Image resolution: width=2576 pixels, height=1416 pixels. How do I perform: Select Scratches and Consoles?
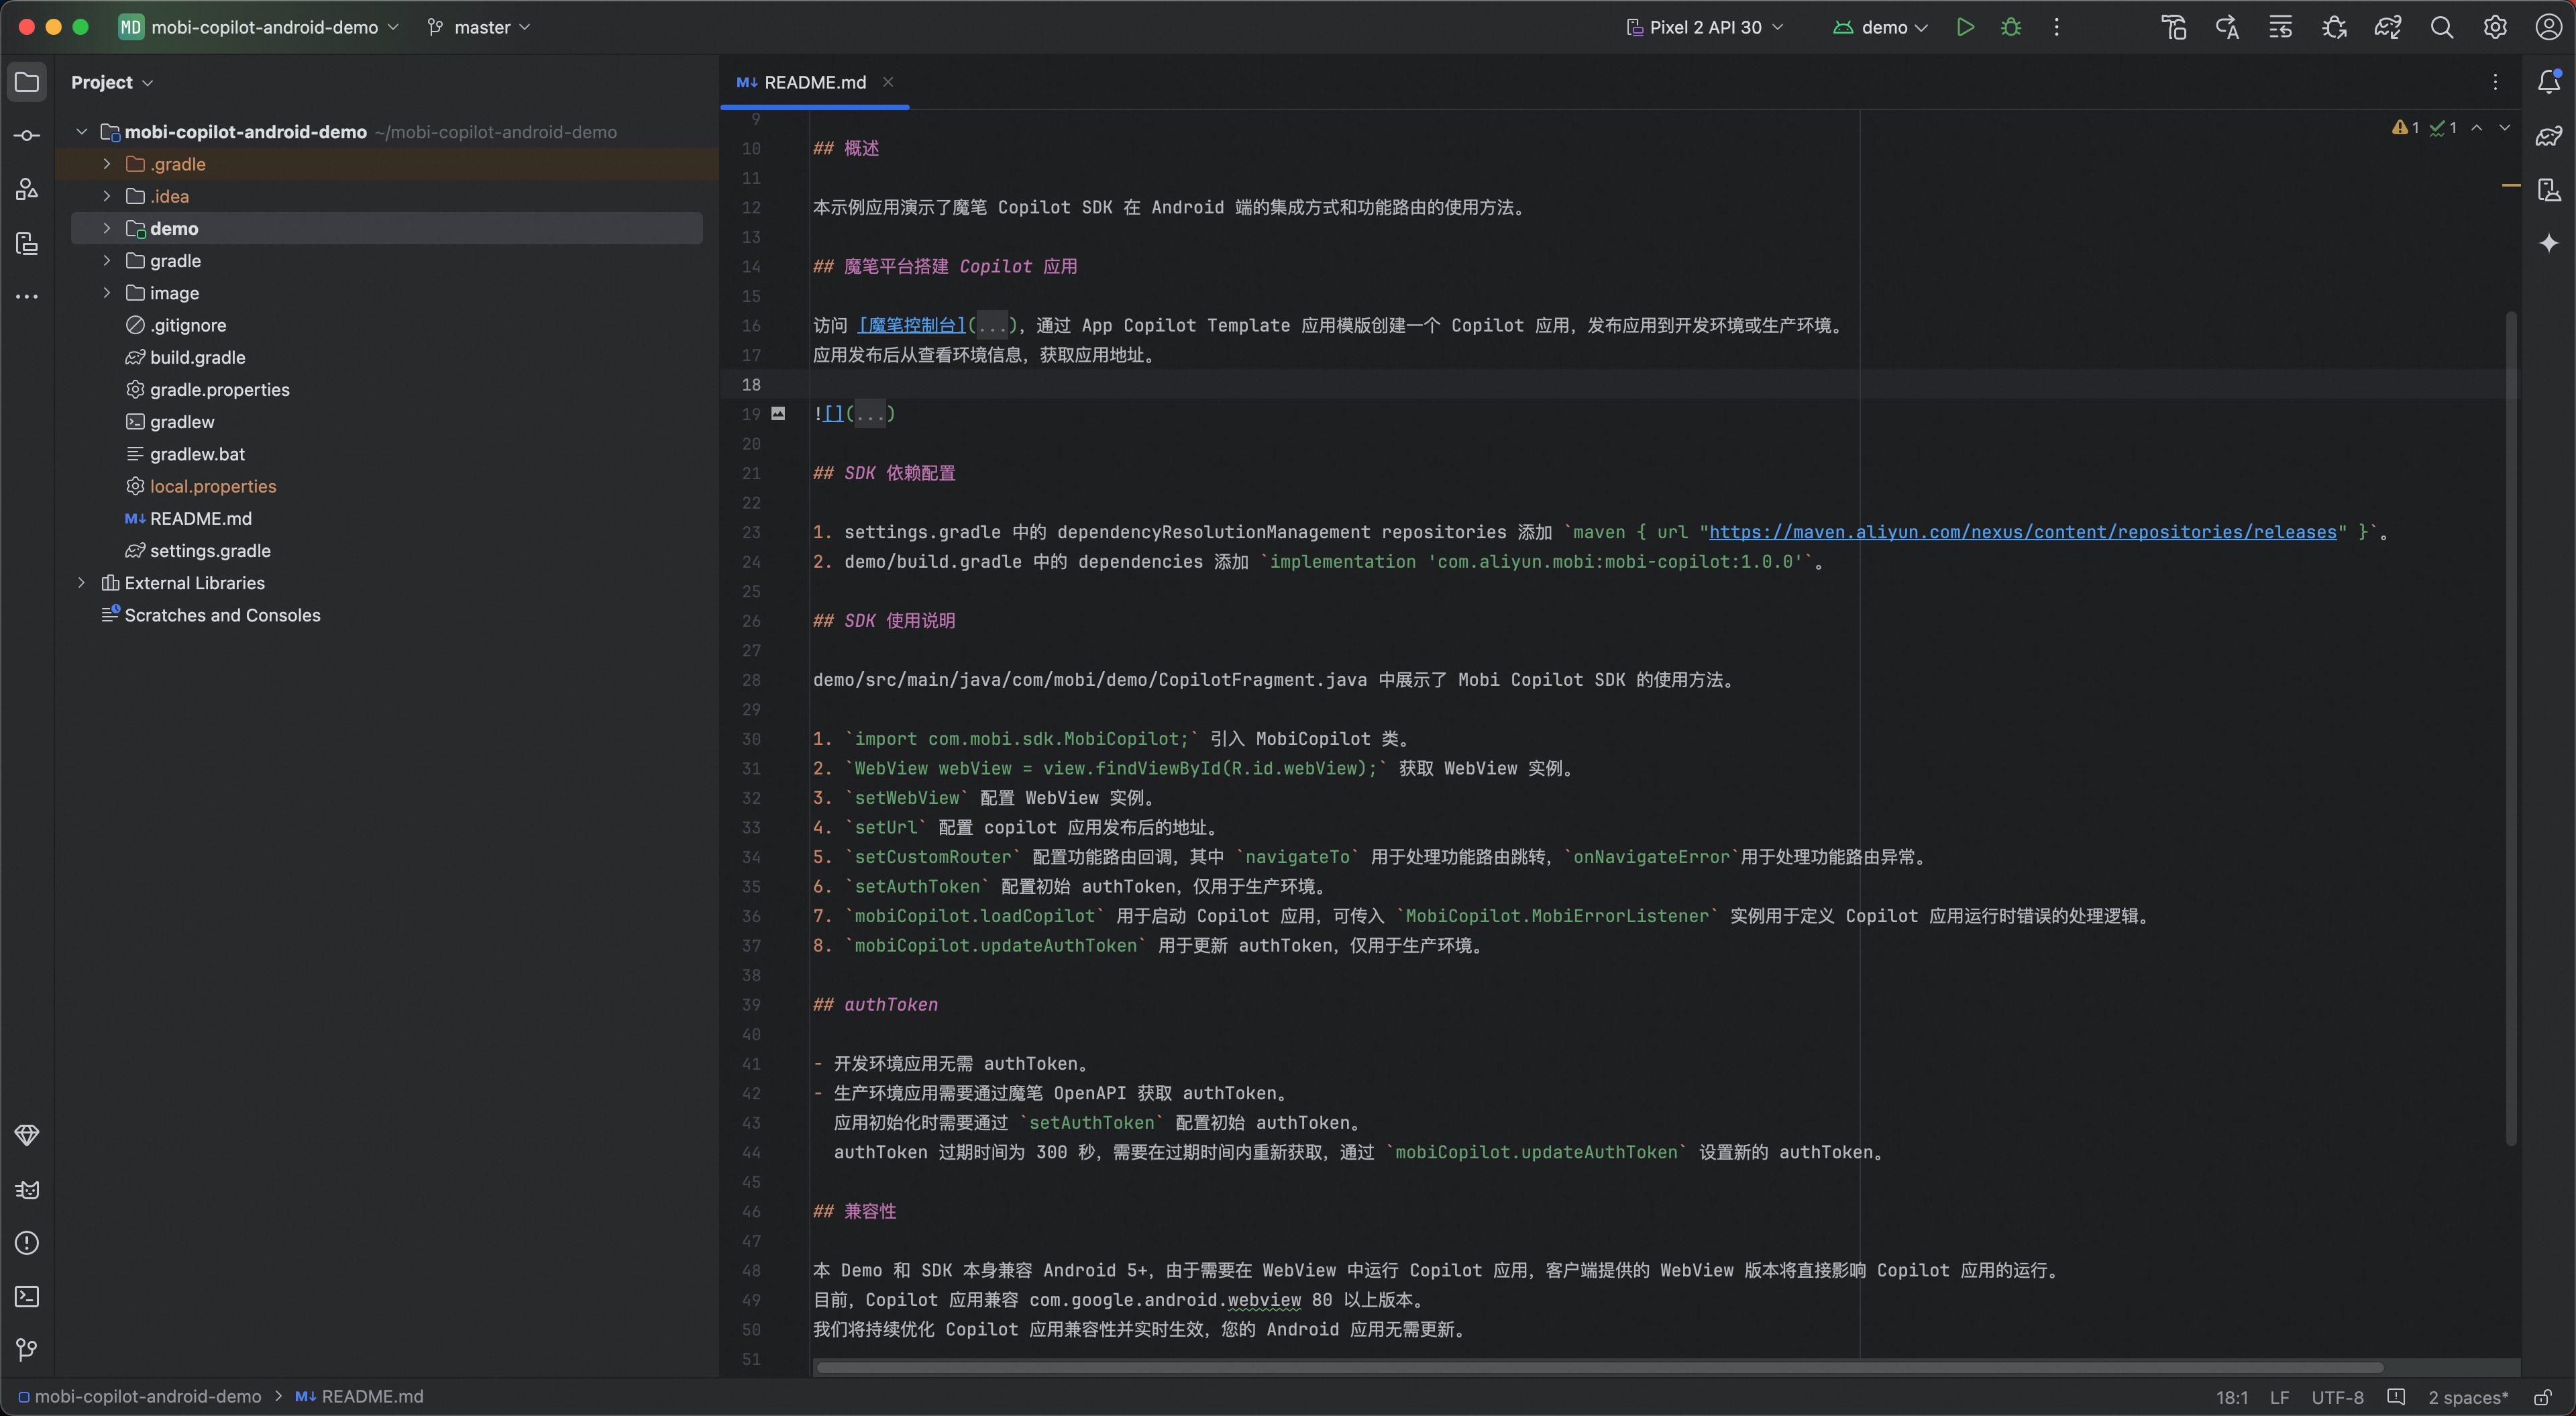point(222,615)
